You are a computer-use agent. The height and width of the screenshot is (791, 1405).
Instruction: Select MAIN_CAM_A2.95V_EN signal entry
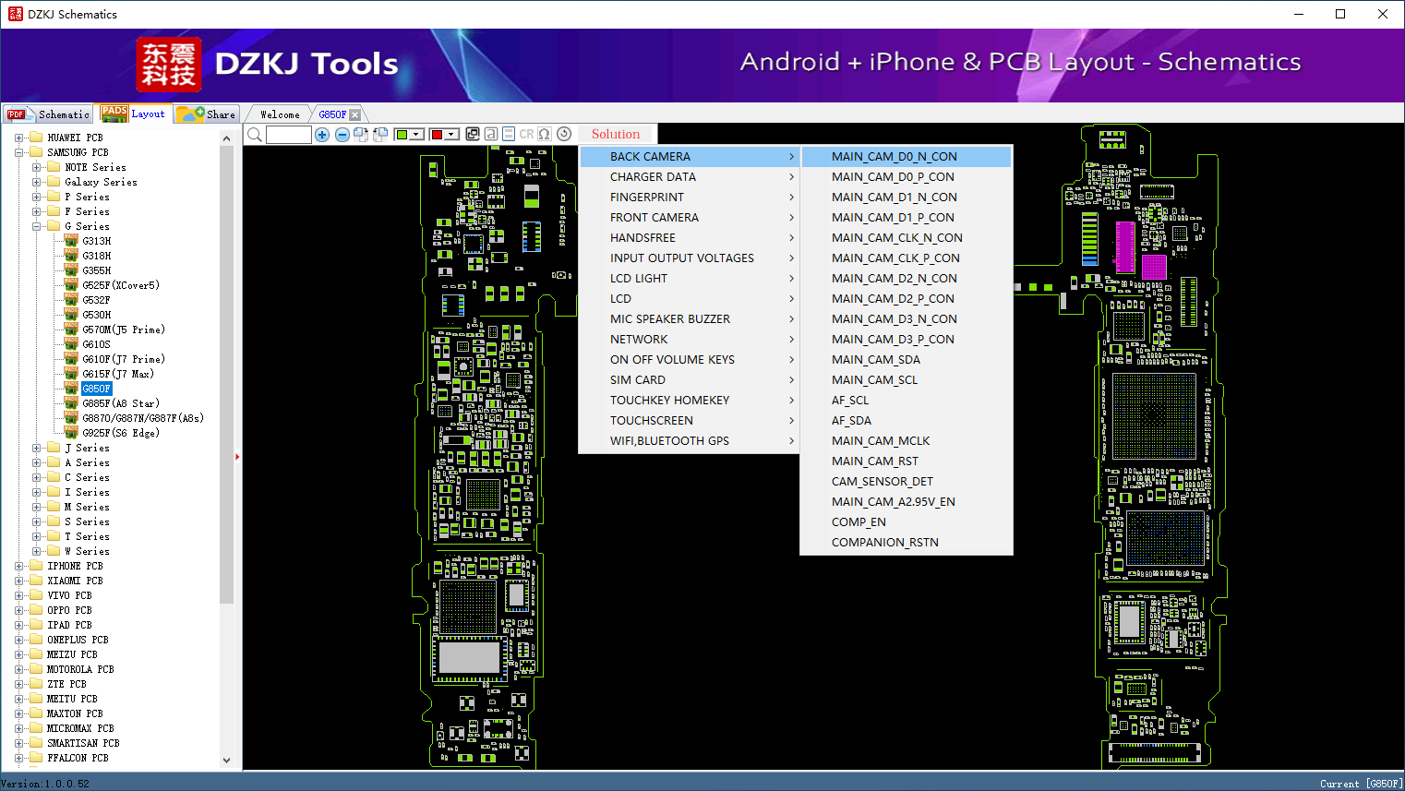(x=907, y=502)
